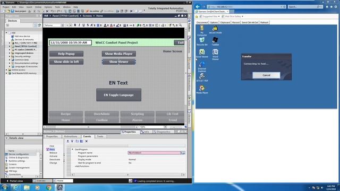Open Taskbar icon on the remote desktop
This screenshot has width=340, height=191.
pos(215,41)
